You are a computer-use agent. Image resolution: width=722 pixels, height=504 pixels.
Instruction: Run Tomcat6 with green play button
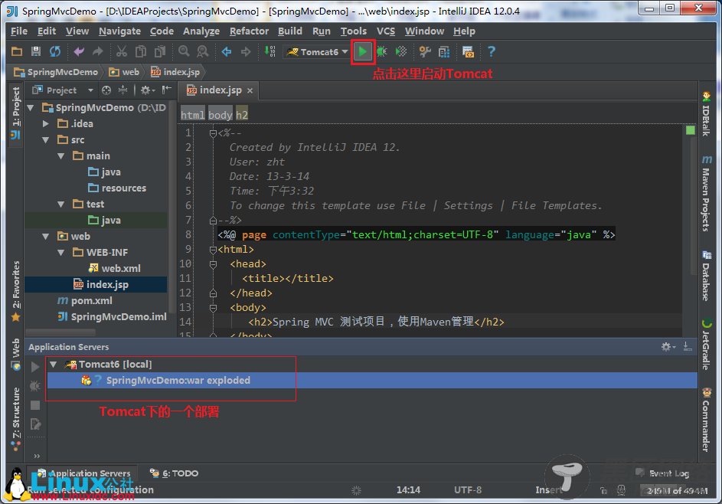[x=363, y=51]
